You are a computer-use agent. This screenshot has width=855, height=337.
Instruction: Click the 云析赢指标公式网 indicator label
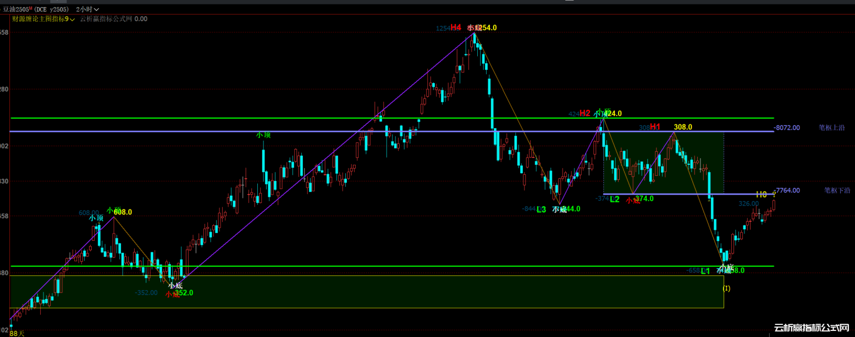(x=106, y=19)
